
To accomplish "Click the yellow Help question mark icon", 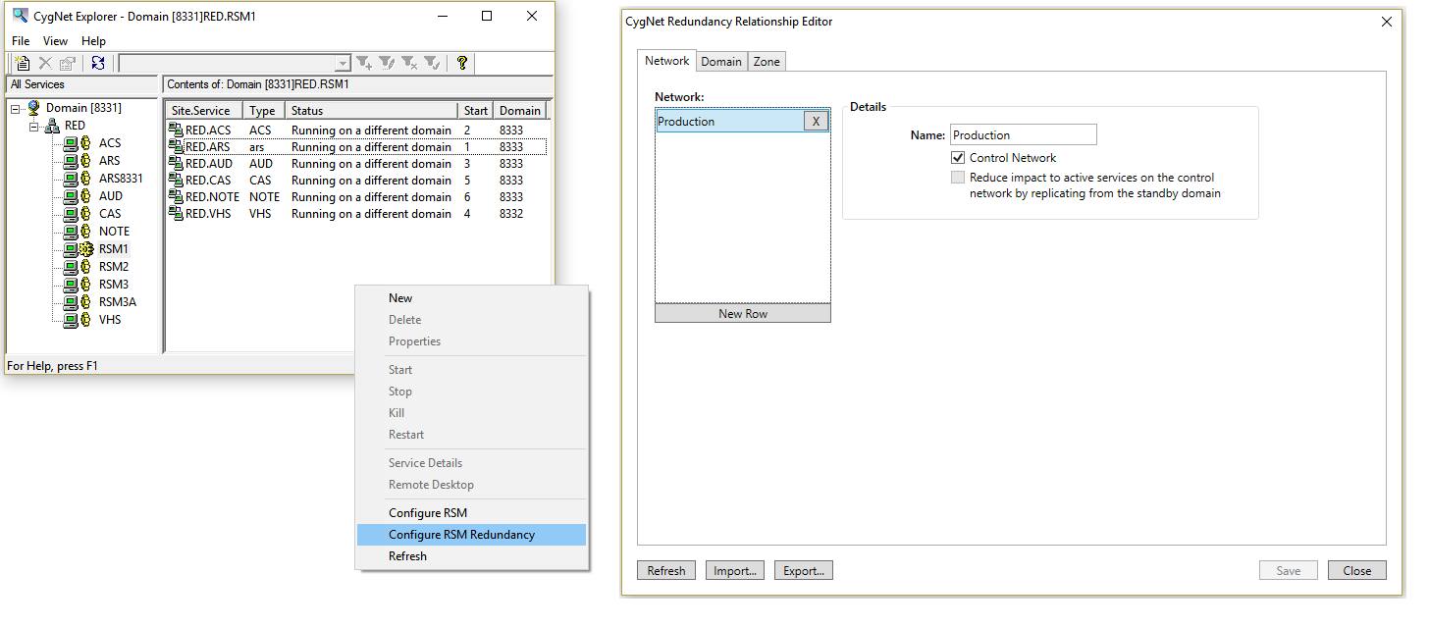I will tap(462, 63).
